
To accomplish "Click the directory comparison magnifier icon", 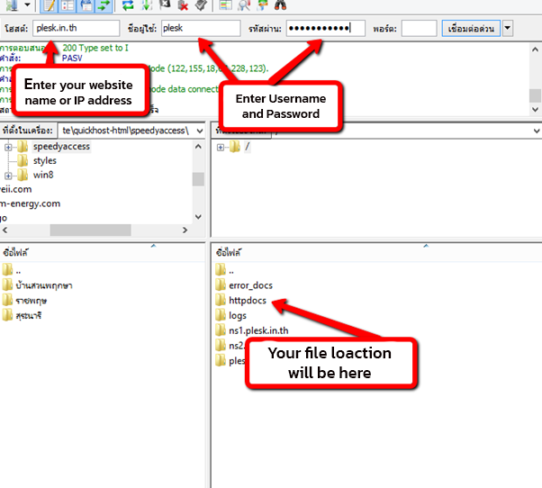I will pos(243,5).
